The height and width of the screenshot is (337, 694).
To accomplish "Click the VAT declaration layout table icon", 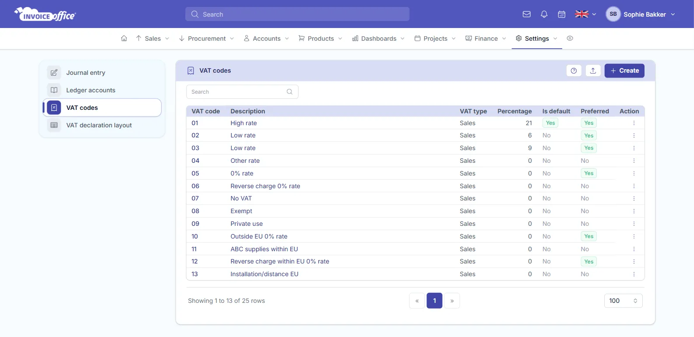I will pyautogui.click(x=54, y=125).
